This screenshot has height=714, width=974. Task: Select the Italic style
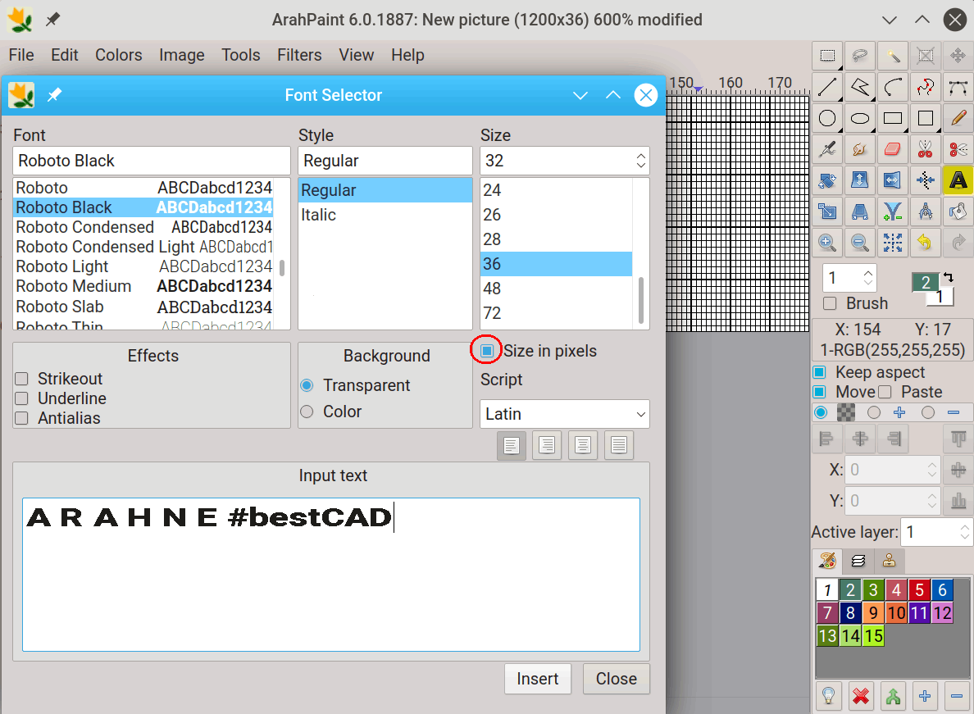[x=385, y=215]
